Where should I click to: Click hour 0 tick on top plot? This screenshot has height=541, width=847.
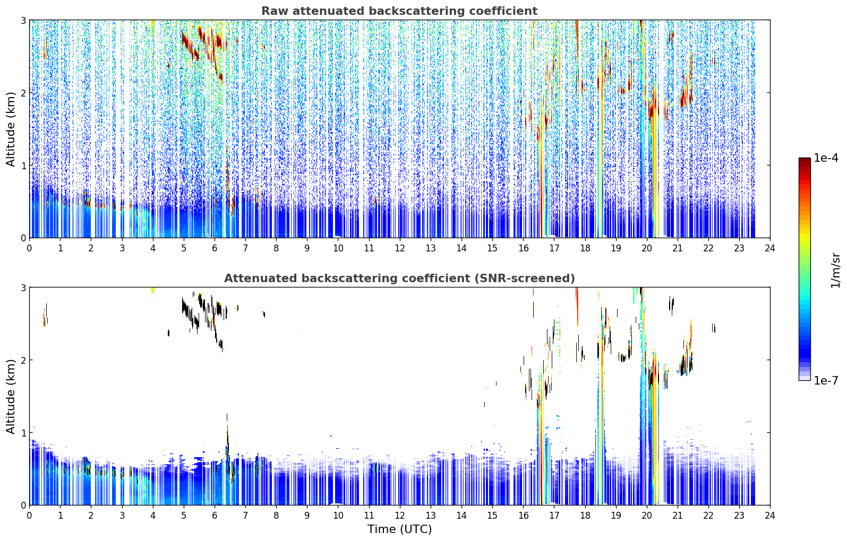point(29,248)
